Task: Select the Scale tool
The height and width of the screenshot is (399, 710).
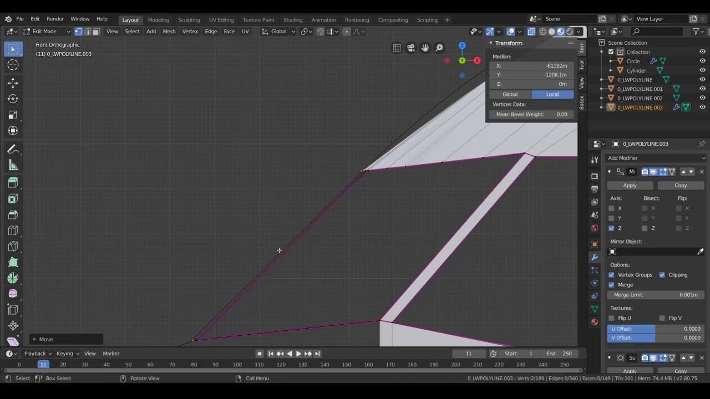Action: (13, 115)
